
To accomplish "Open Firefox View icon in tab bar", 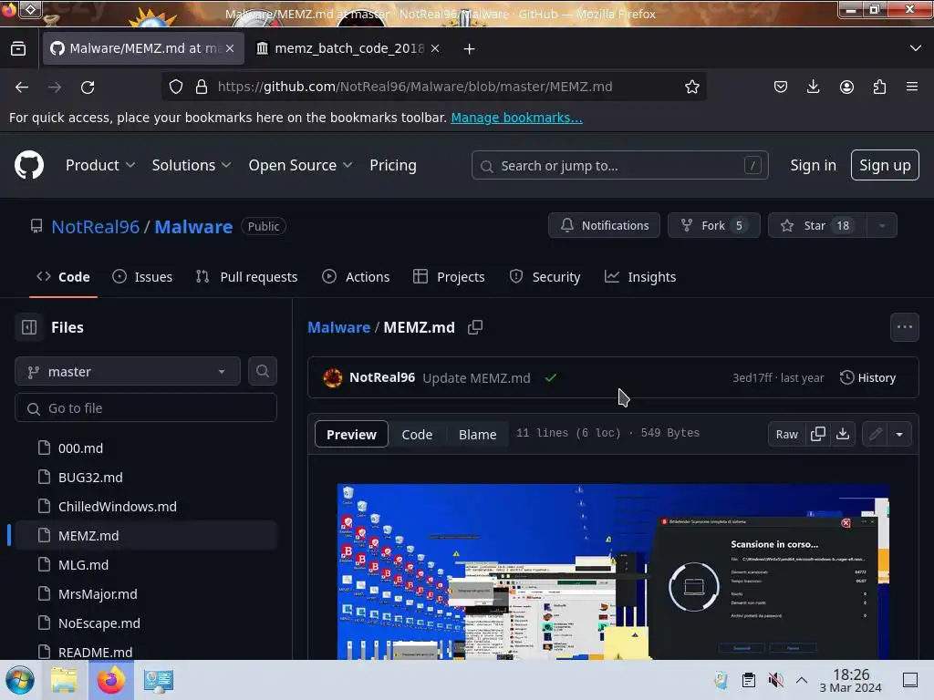I will point(18,48).
